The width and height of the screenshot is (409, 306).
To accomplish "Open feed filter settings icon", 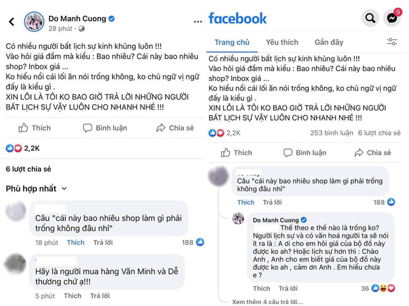I will tap(392, 42).
